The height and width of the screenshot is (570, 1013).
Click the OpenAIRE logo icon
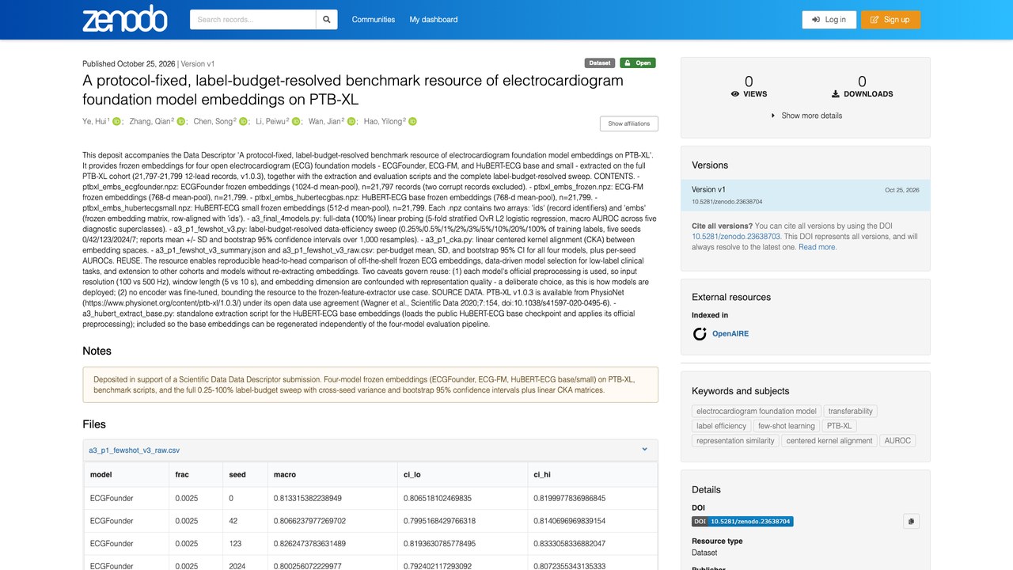[700, 334]
